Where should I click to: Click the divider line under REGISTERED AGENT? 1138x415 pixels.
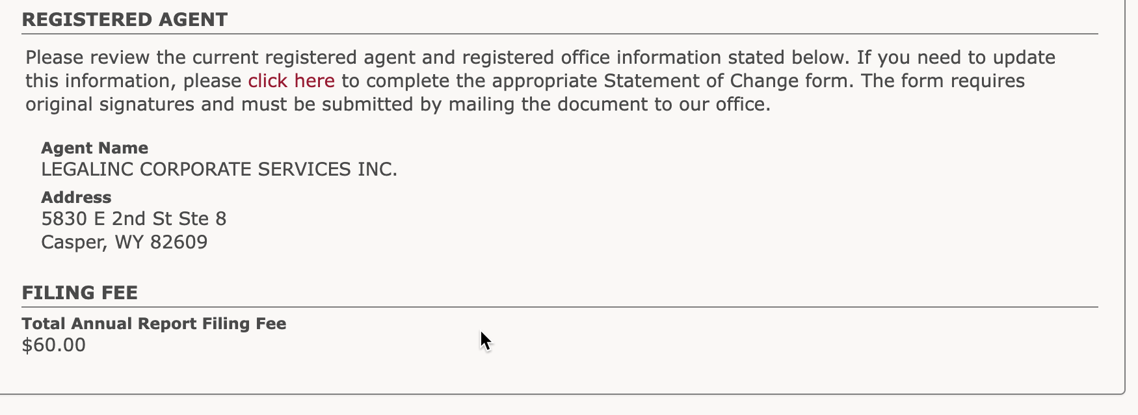[x=559, y=34]
